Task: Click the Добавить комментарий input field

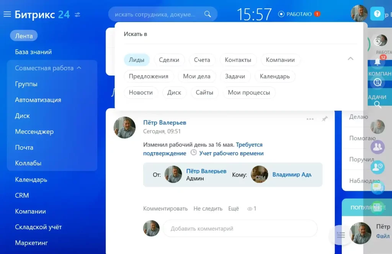Action: coord(240,228)
